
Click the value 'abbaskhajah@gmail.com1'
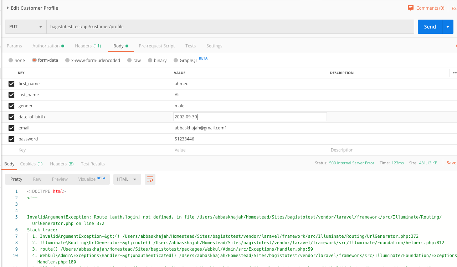(x=201, y=128)
